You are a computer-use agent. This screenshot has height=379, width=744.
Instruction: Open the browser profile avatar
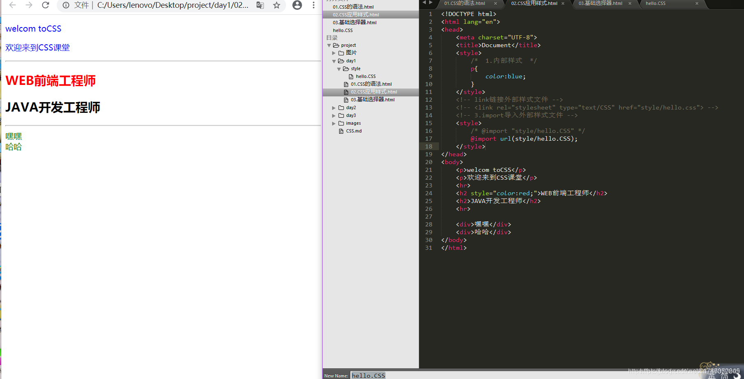(297, 5)
